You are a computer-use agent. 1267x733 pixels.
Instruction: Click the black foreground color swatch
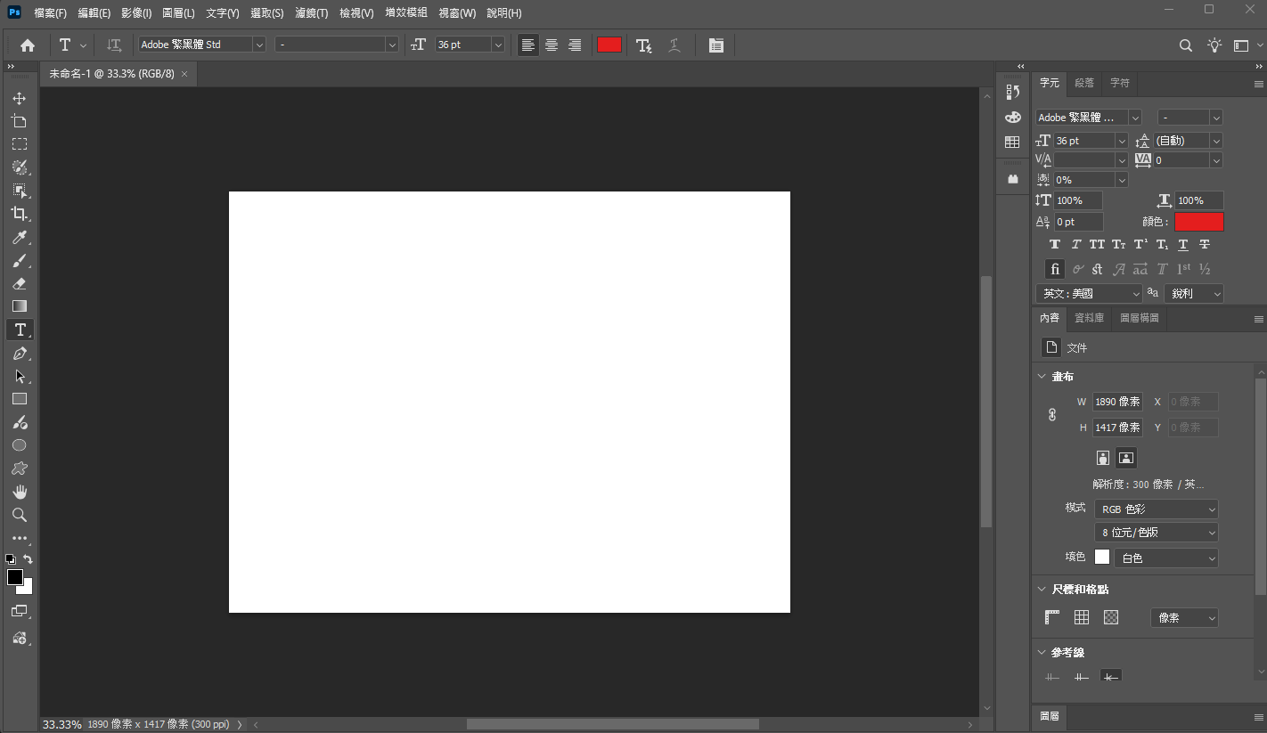pyautogui.click(x=15, y=577)
